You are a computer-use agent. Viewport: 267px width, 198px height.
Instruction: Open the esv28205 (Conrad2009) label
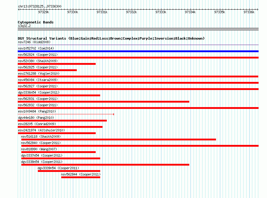tap(37, 124)
